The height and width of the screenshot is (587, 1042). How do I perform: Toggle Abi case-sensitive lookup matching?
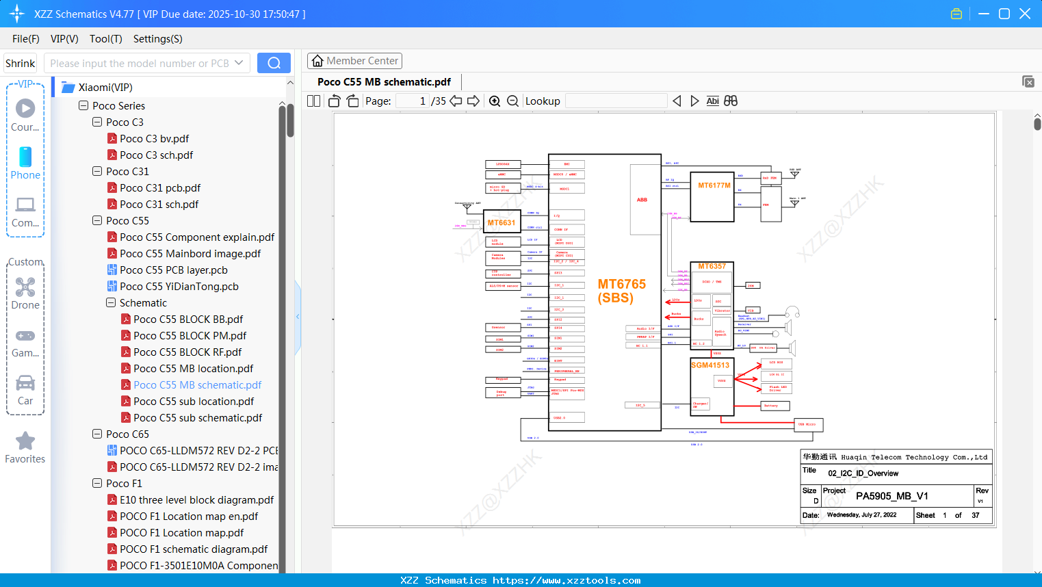pyautogui.click(x=713, y=101)
